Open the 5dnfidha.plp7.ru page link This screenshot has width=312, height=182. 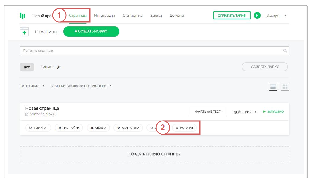[43, 114]
